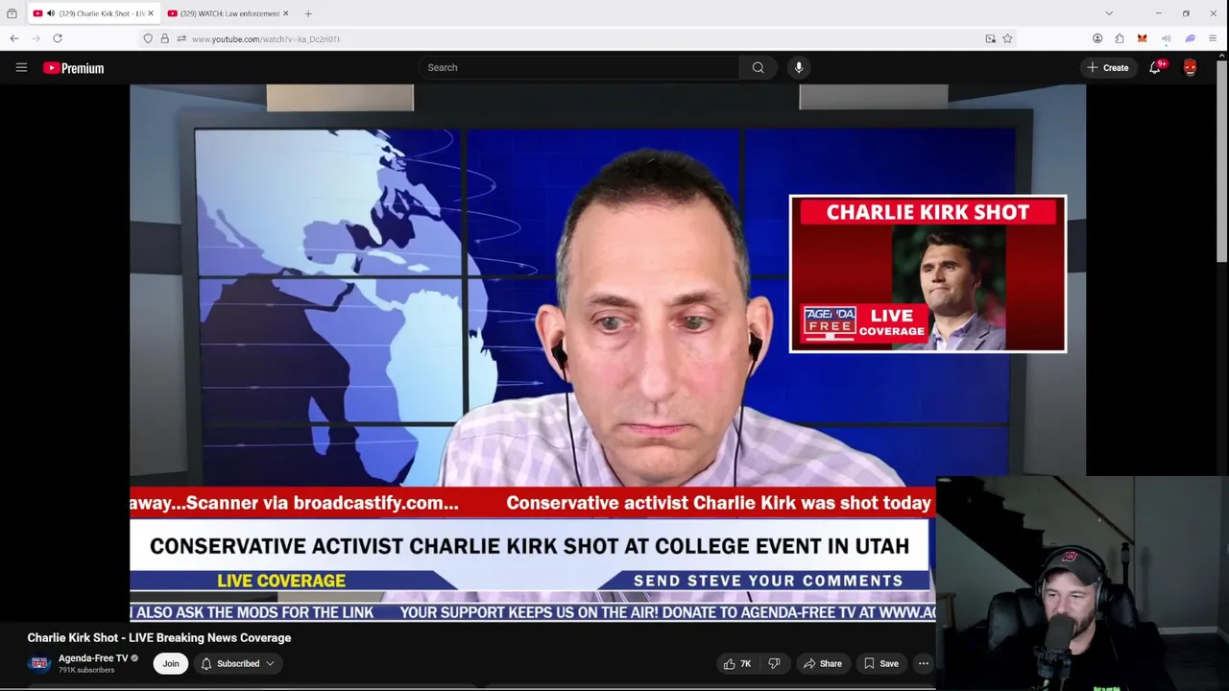Viewport: 1229px width, 691px height.
Task: Open the purple elephant extension
Action: [x=1190, y=38]
